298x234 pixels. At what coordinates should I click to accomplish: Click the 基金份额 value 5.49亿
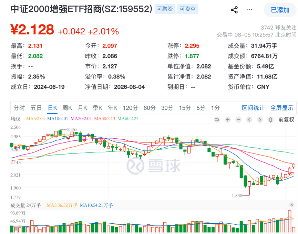(265, 66)
